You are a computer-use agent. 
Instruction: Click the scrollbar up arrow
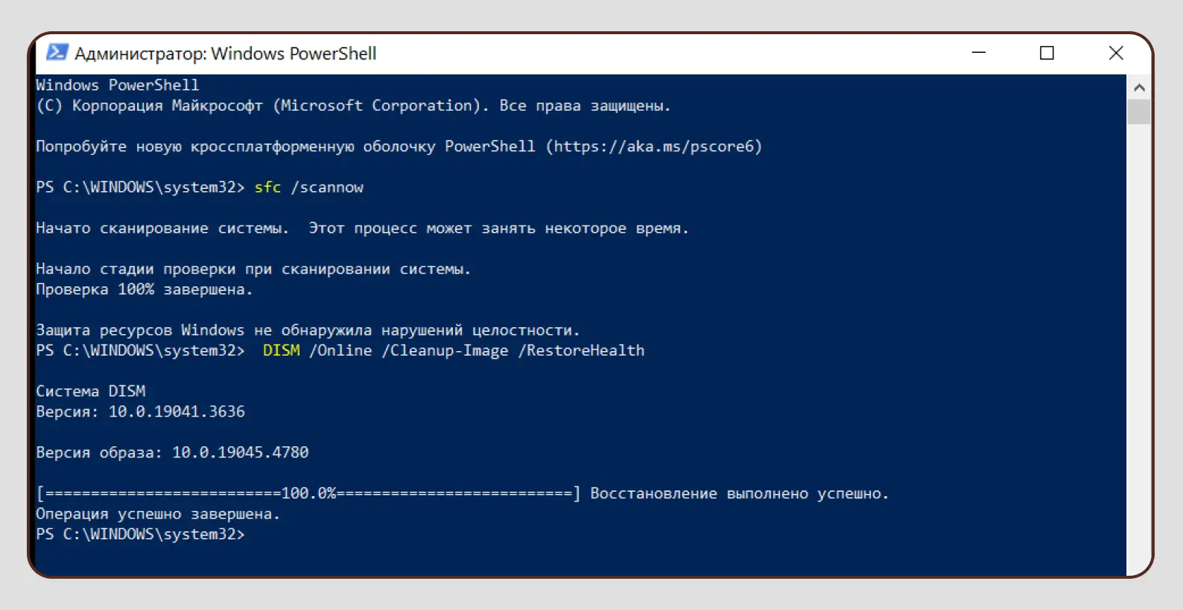1138,88
